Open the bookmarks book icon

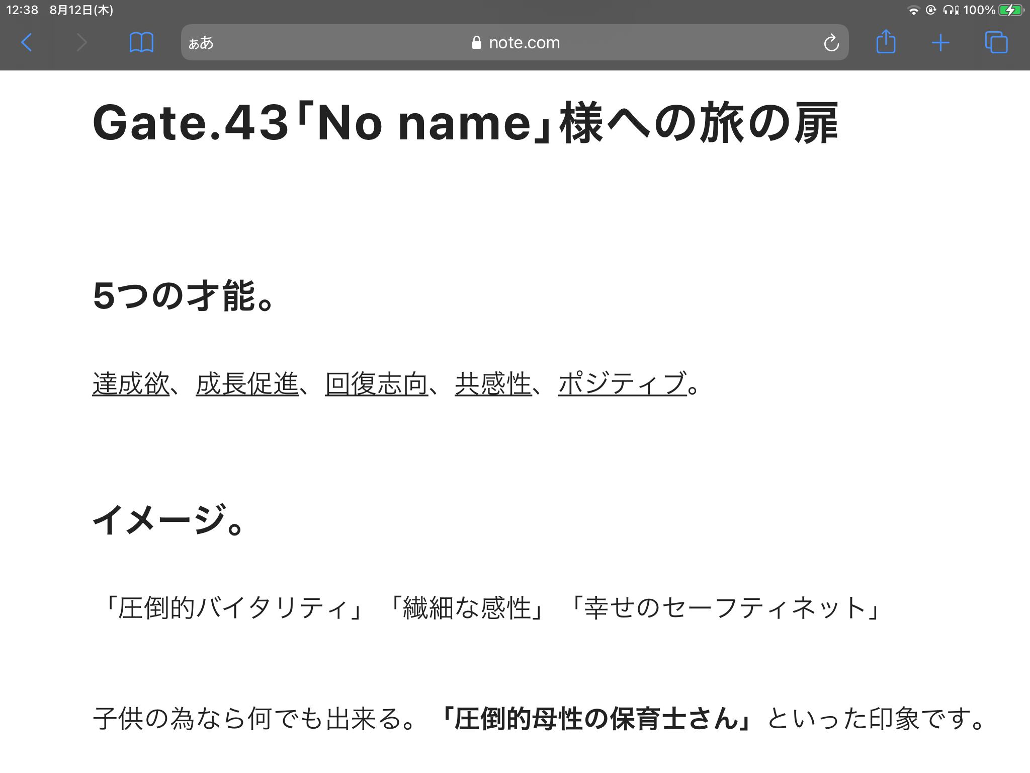coord(141,43)
